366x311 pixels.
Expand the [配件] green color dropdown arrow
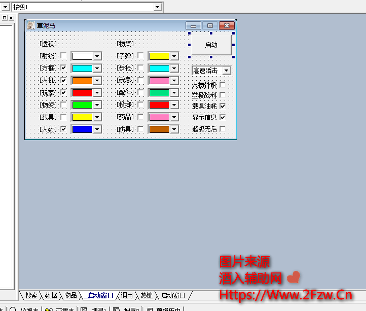tap(174, 93)
